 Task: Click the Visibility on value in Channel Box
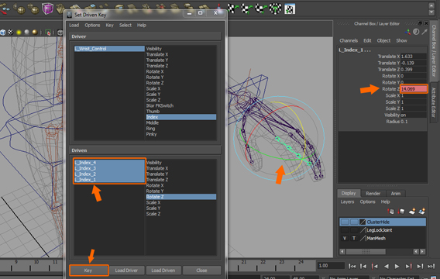pos(414,115)
